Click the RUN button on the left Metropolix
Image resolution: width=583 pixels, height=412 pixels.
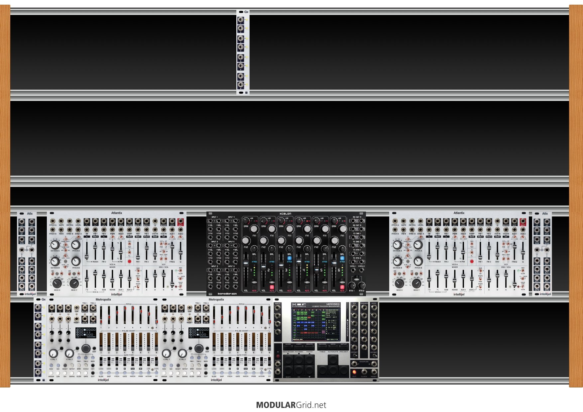[x=51, y=366]
